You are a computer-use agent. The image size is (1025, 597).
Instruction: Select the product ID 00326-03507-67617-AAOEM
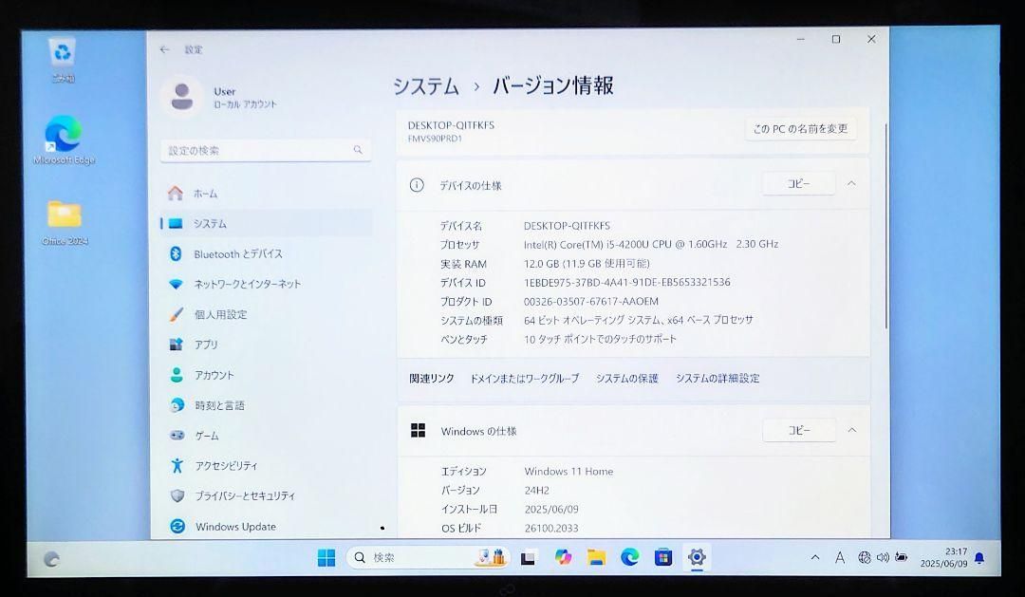[x=591, y=302]
